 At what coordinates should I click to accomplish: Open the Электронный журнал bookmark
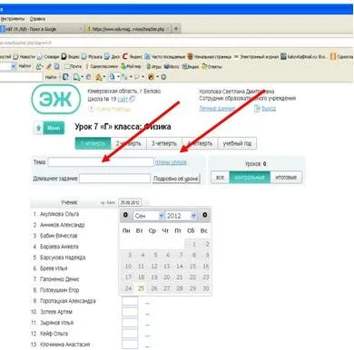256,56
